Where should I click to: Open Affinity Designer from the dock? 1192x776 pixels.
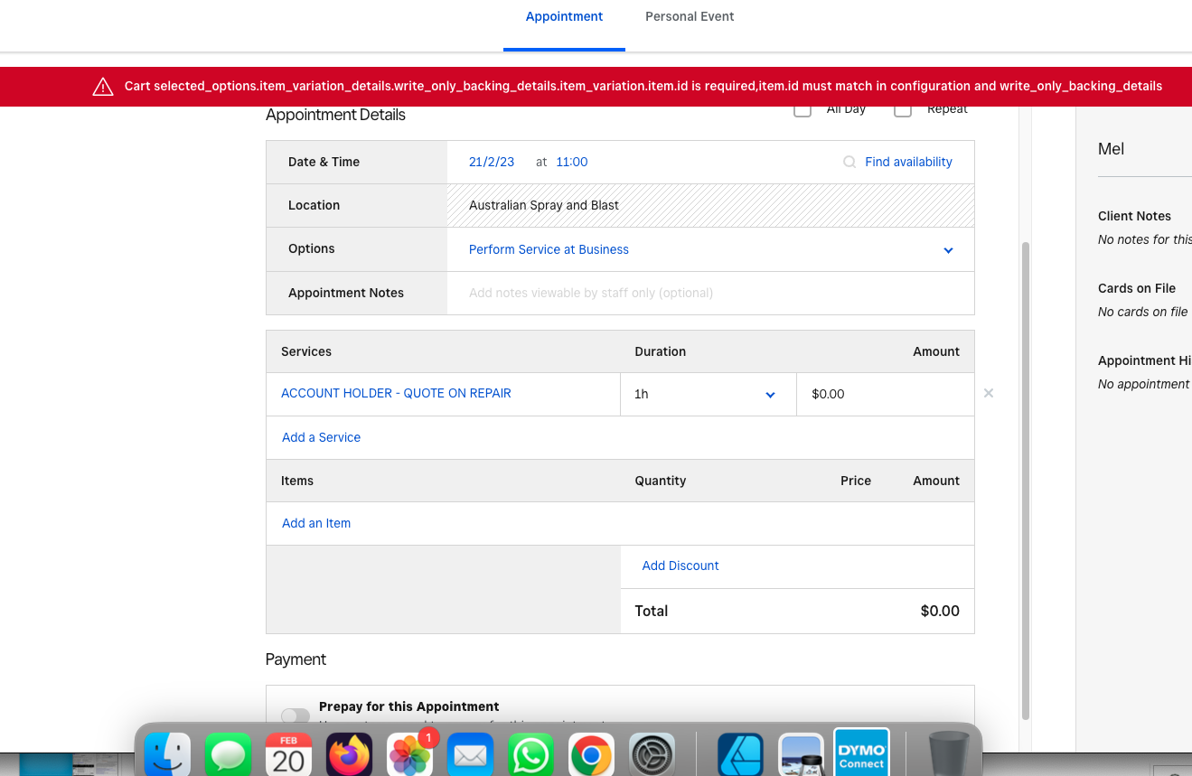[740, 754]
